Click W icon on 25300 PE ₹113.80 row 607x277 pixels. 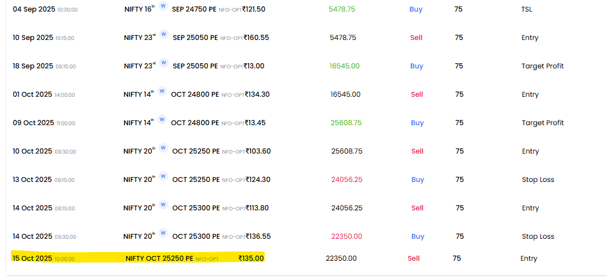[x=164, y=205]
